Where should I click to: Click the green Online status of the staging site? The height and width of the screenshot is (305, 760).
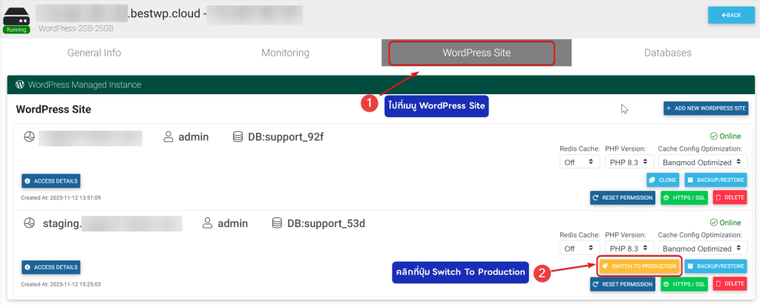coord(725,223)
